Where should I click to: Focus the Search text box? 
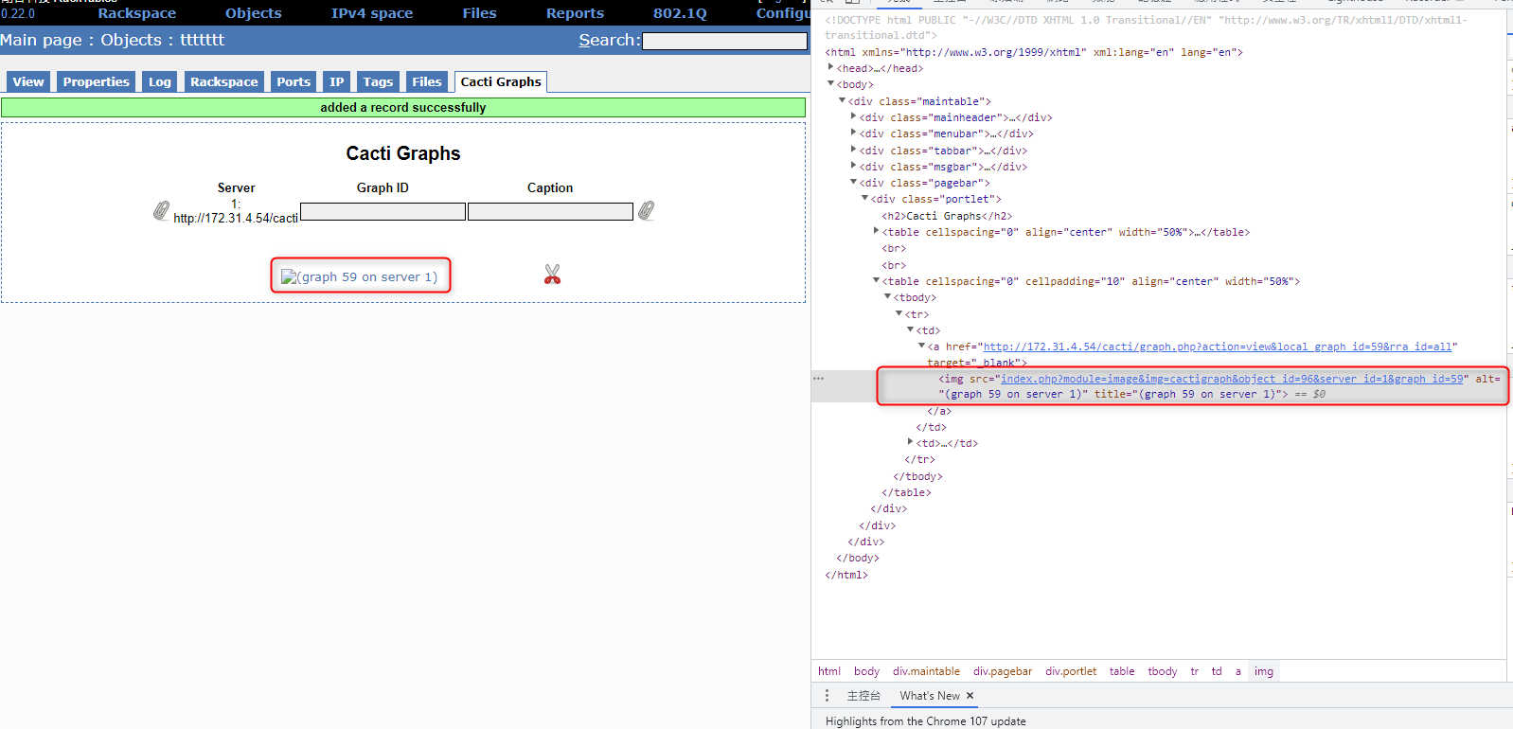[x=724, y=41]
